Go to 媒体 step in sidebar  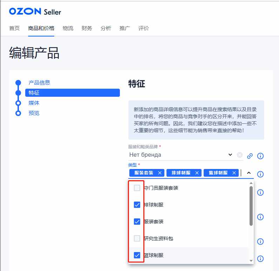point(34,103)
